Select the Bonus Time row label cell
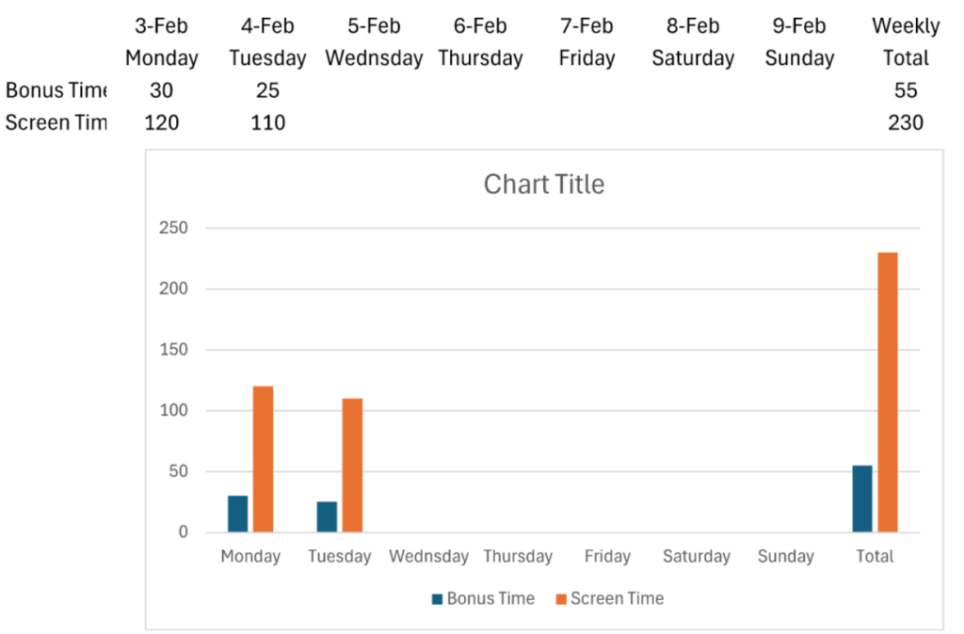 [56, 90]
